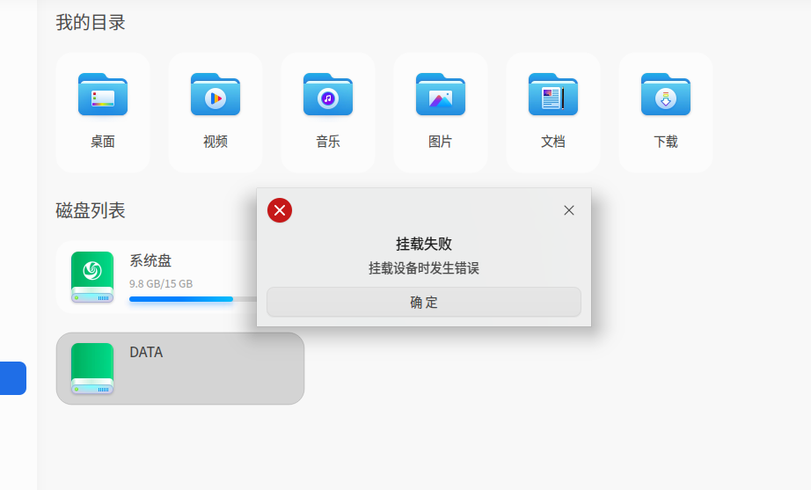Click the 系统盘 usage progress bar
The width and height of the screenshot is (811, 490).
pyautogui.click(x=193, y=299)
